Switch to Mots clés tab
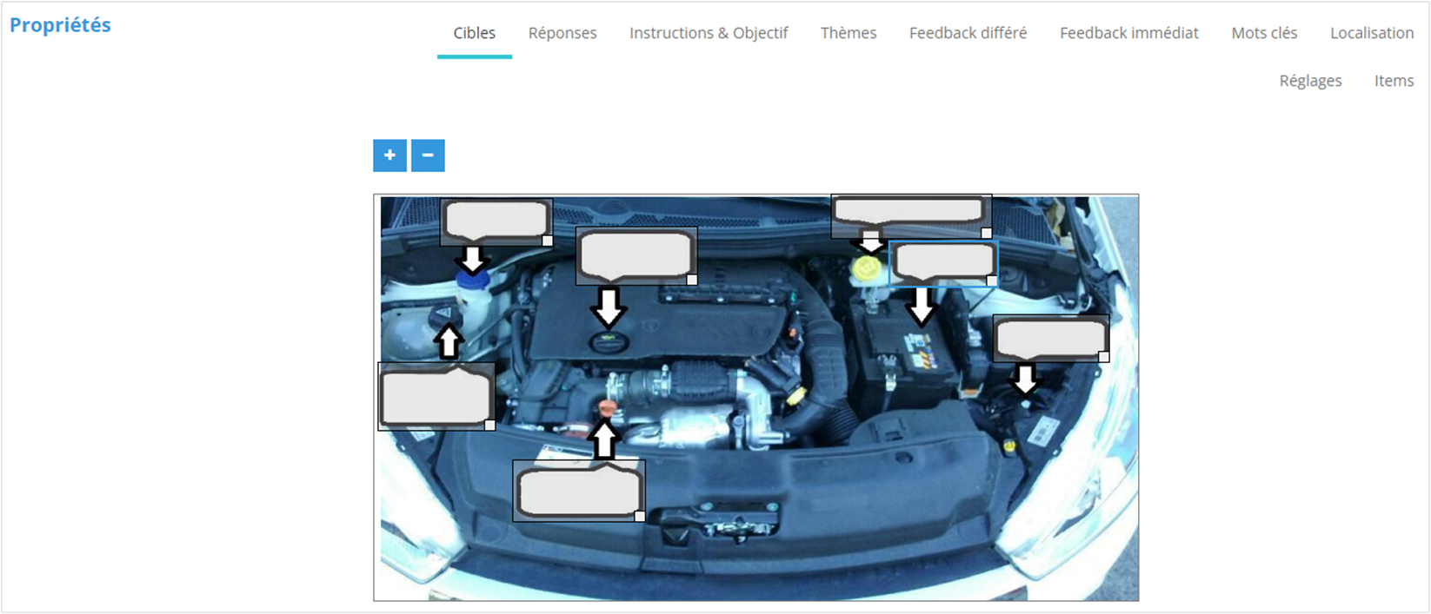Screen dimensions: 1431x614 (x=1264, y=33)
